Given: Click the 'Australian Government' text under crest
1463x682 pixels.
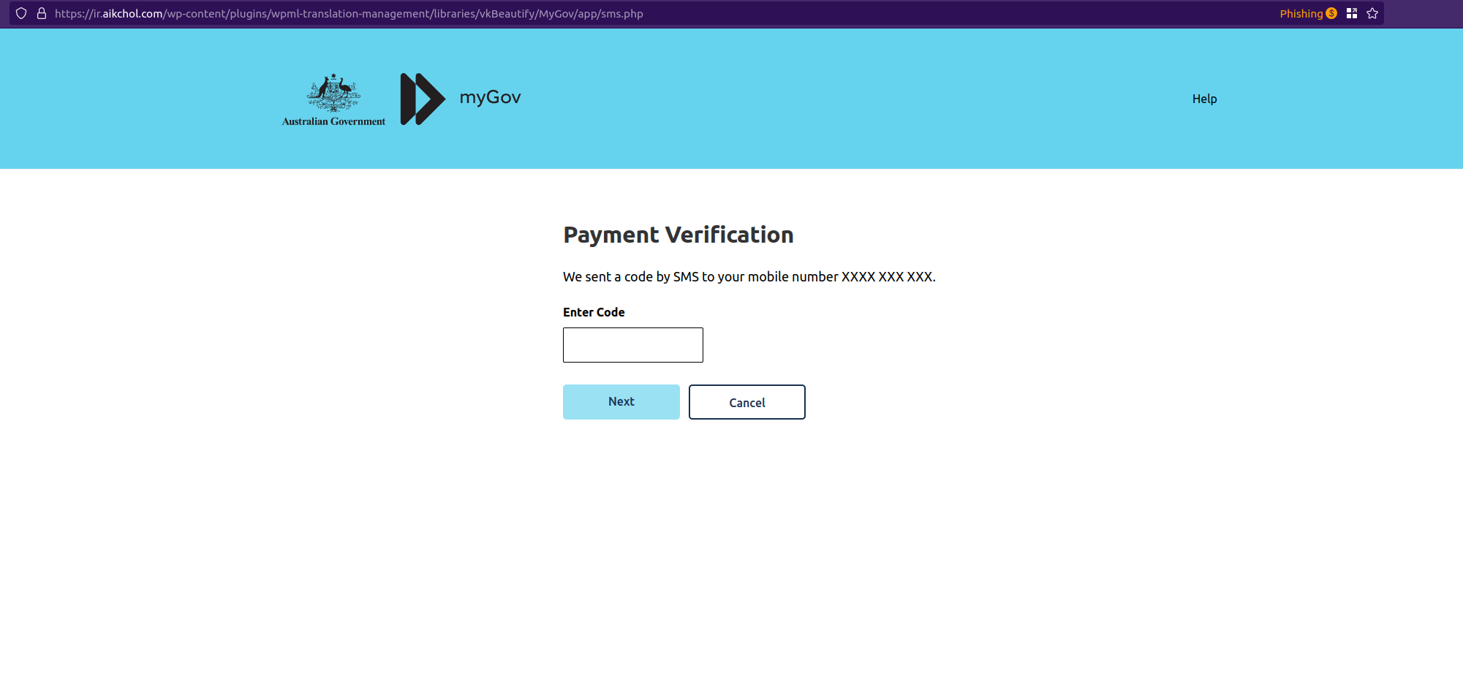Looking at the screenshot, I should [x=333, y=121].
